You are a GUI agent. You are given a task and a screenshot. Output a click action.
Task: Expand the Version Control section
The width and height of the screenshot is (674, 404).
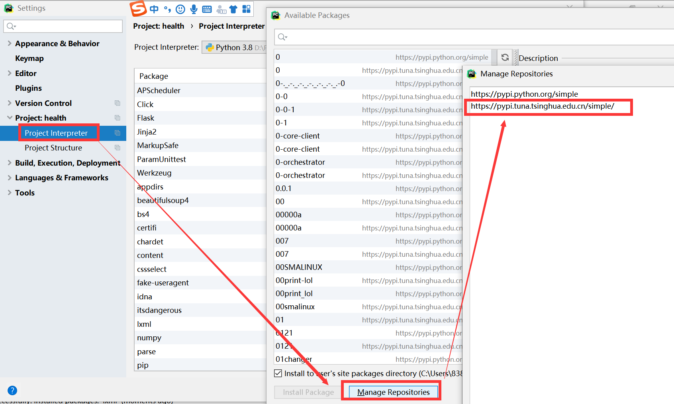[x=10, y=103]
